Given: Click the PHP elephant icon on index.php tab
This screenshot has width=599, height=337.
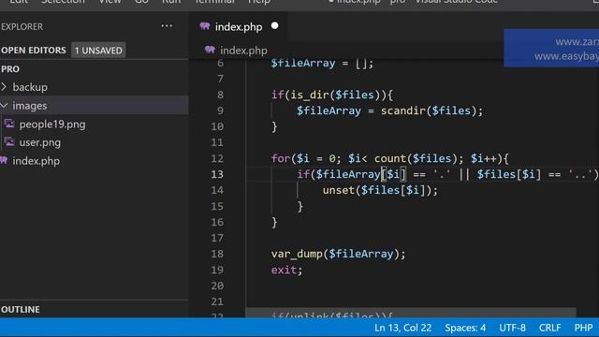Looking at the screenshot, I should click(x=205, y=26).
